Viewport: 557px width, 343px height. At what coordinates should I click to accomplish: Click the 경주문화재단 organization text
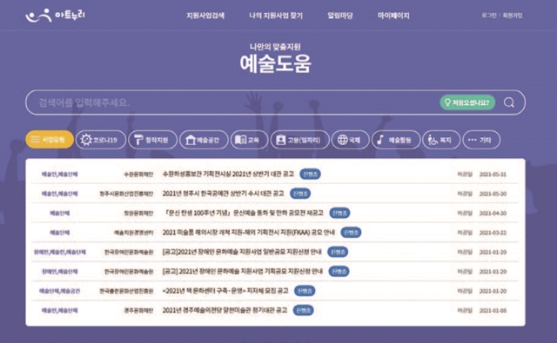(x=138, y=311)
